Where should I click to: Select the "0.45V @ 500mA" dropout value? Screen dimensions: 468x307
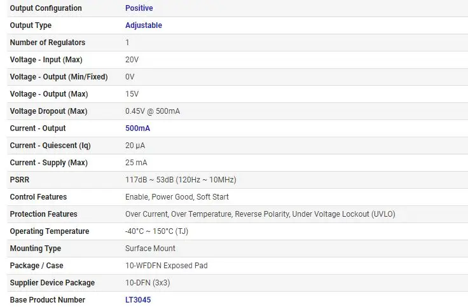click(153, 111)
